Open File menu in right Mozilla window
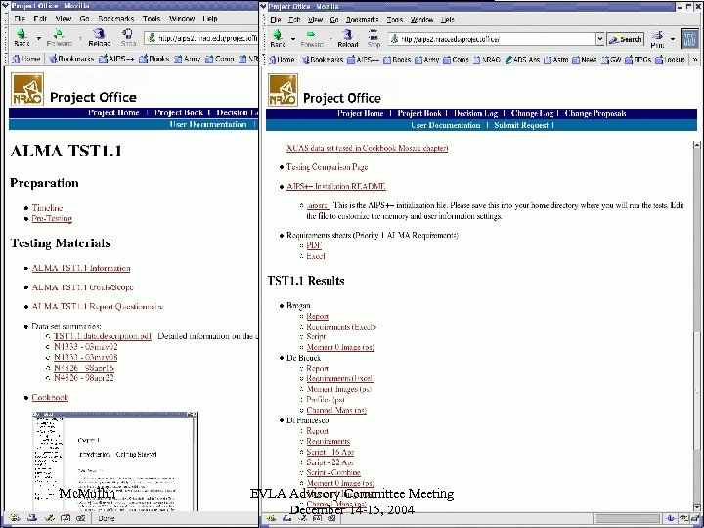704x528 pixels. coord(276,20)
